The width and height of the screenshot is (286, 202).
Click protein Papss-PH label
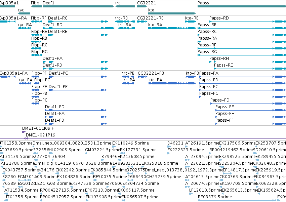225,114
